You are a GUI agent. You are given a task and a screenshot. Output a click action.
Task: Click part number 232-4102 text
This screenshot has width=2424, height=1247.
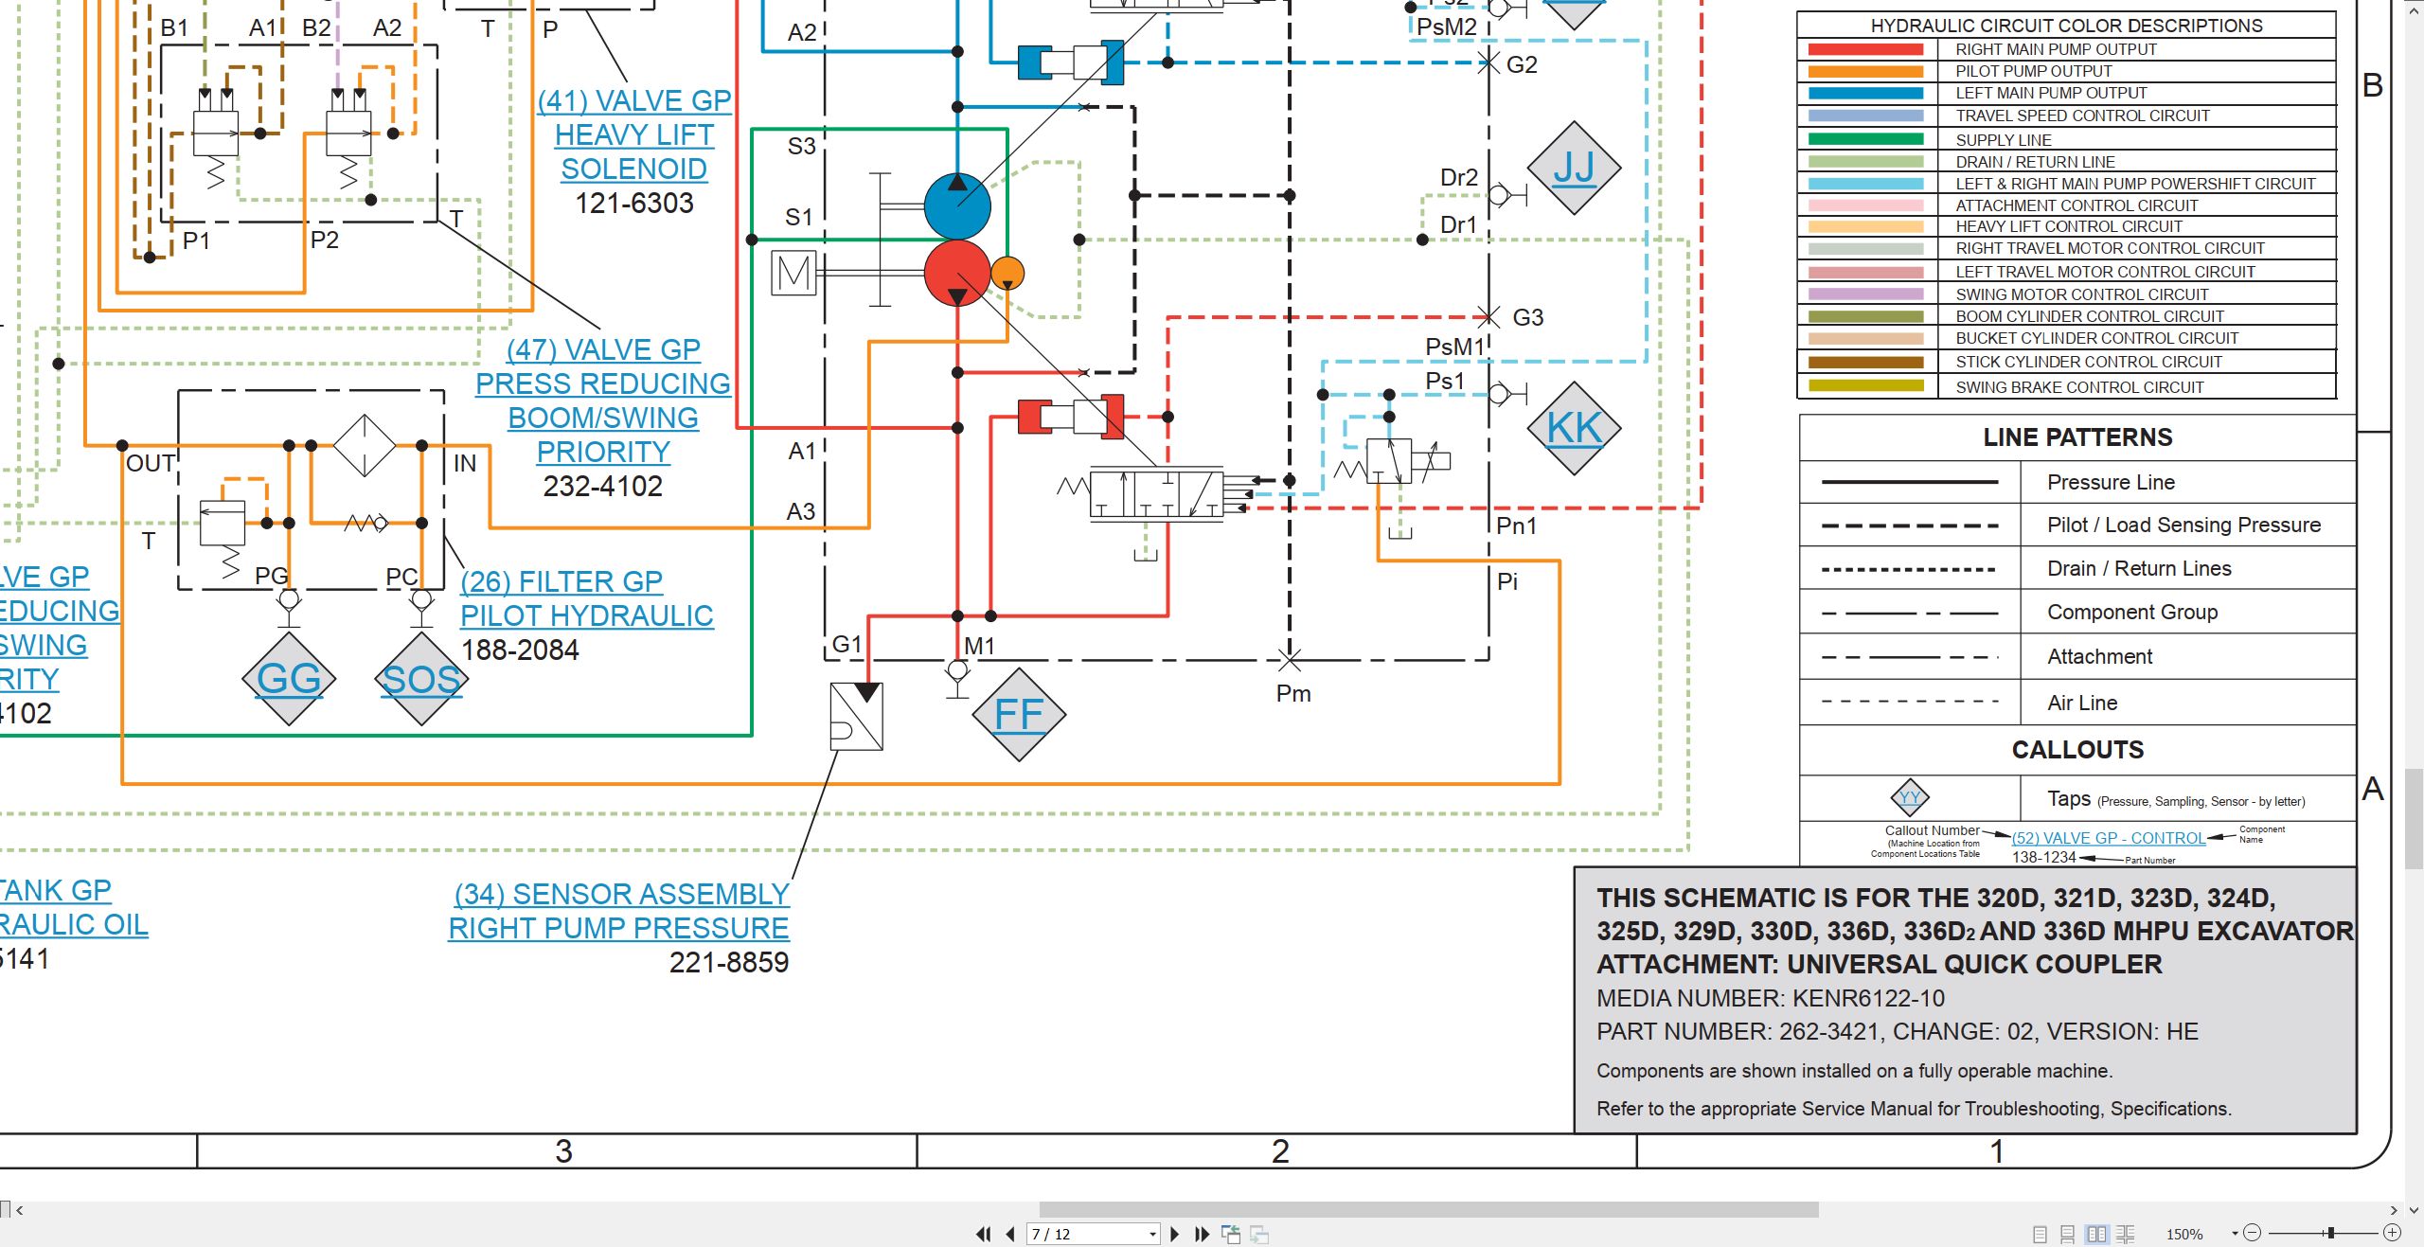[603, 486]
